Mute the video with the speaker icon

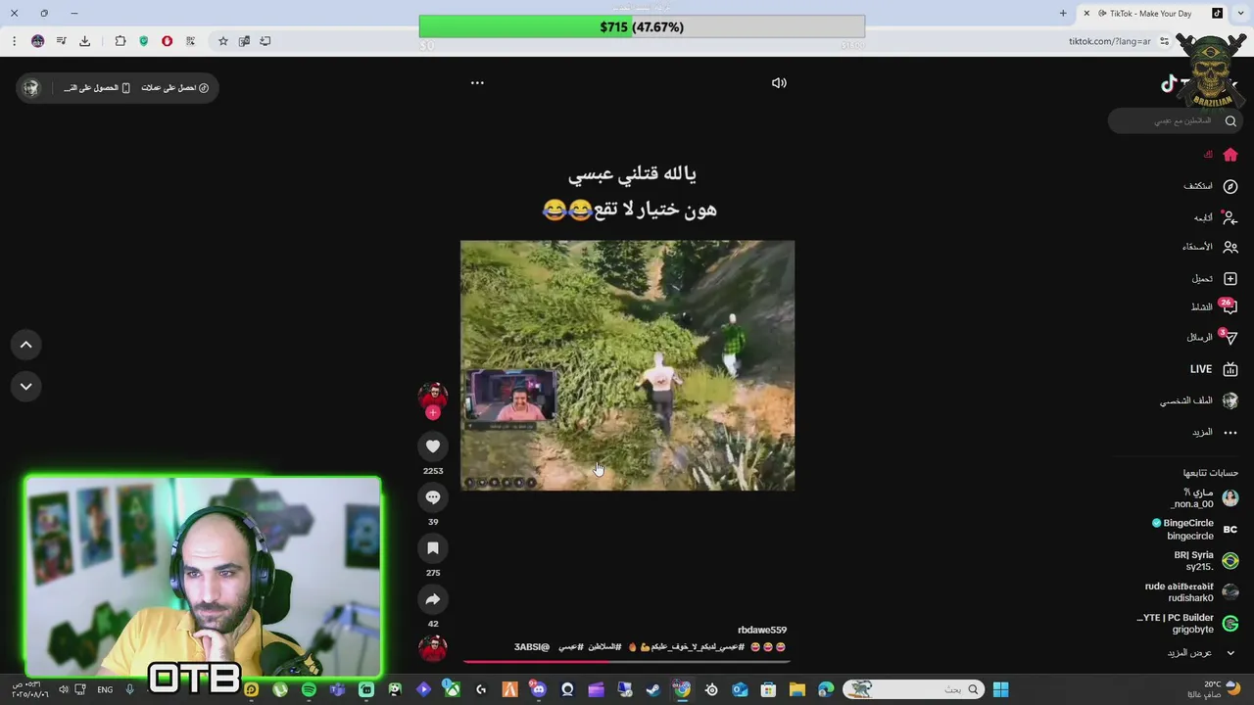pos(779,83)
